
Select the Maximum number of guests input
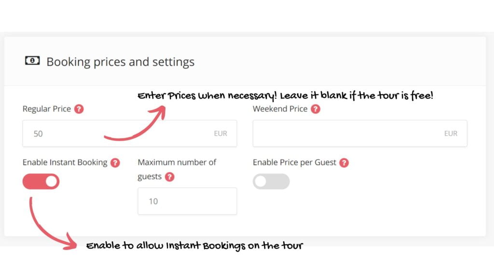(187, 201)
